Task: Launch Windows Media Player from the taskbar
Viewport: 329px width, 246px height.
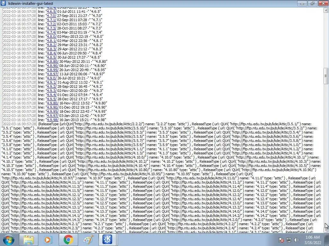Action: point(48,240)
